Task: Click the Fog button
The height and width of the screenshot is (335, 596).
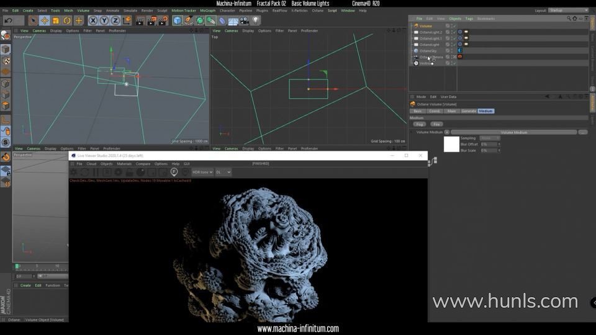Action: (x=419, y=124)
